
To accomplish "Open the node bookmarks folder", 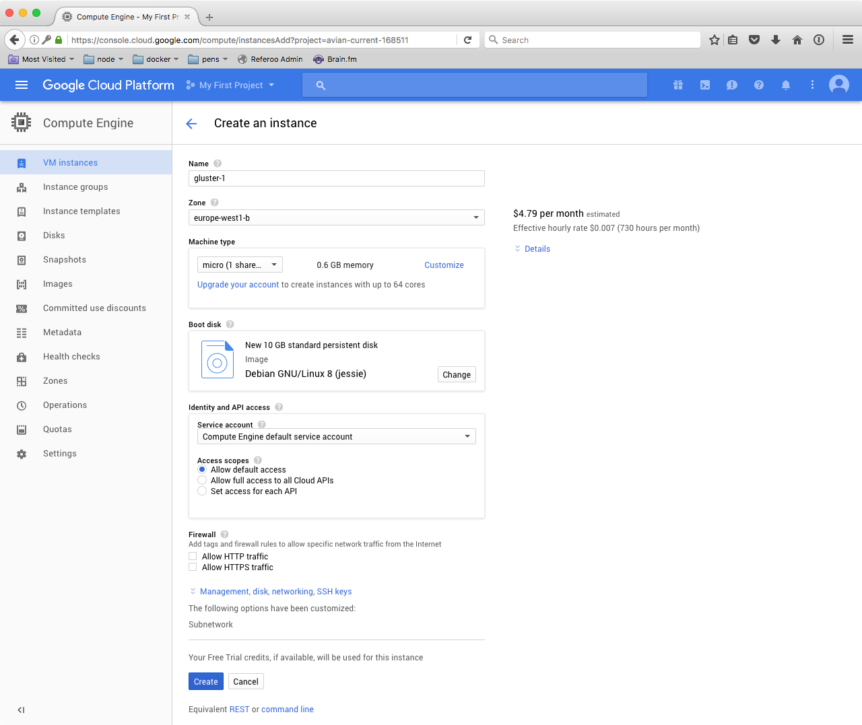I will [104, 59].
